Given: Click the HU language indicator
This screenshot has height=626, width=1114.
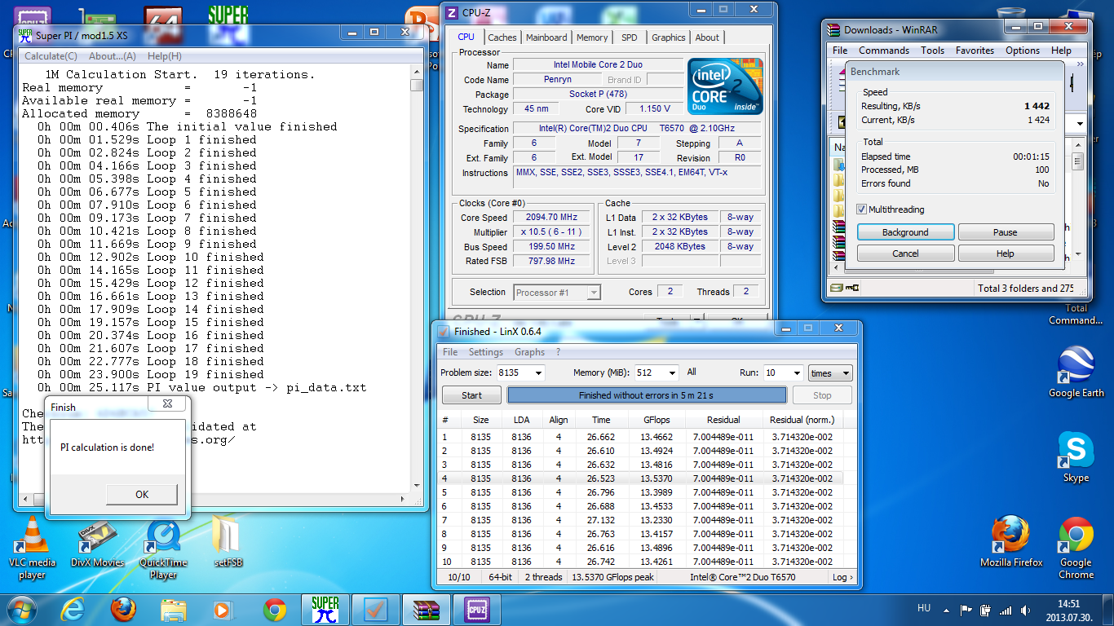Looking at the screenshot, I should pyautogui.click(x=924, y=608).
